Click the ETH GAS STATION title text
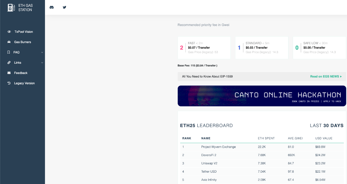The image size is (347, 184). pyautogui.click(x=25, y=8)
